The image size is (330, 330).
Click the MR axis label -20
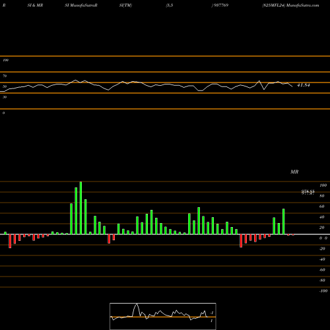[322, 249]
